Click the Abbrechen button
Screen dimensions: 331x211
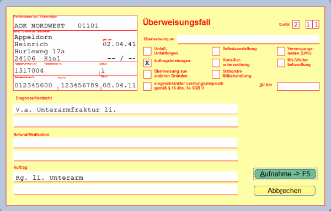pyautogui.click(x=285, y=191)
